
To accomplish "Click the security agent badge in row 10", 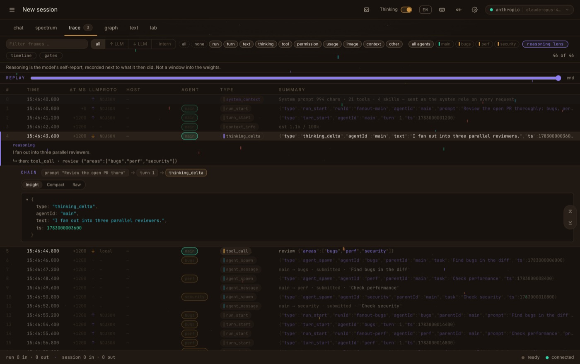I will point(194,297).
